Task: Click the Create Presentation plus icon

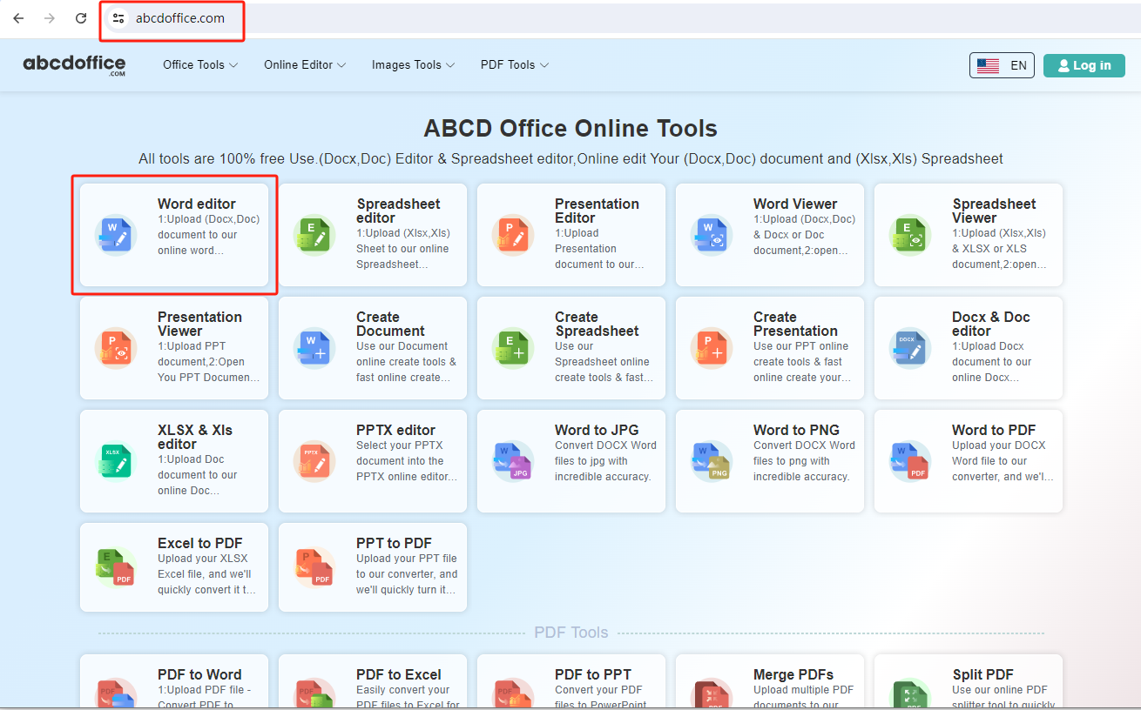Action: click(x=712, y=348)
